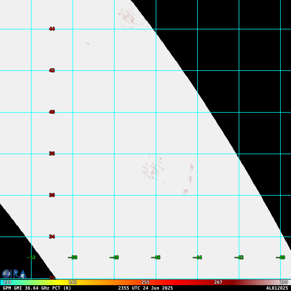
Task: Click the latitude label 42
Action: 52,70
